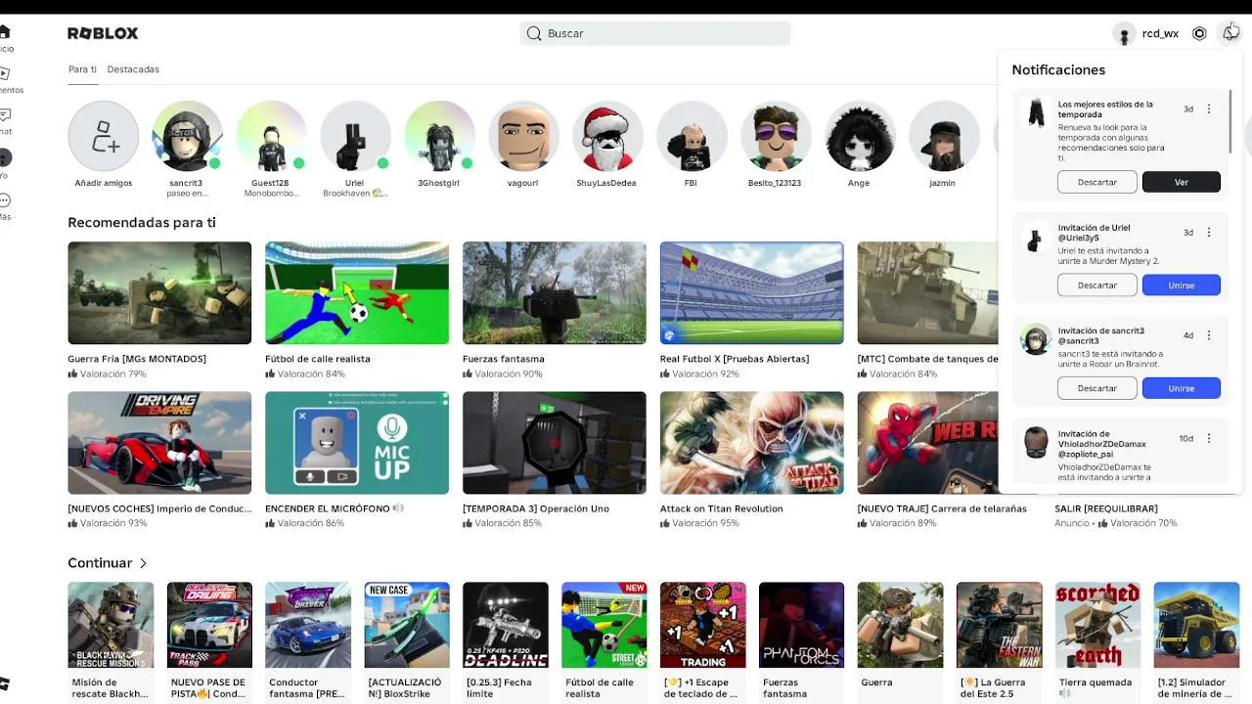
Task: Open the Attack on Titan Revolution thumbnail
Action: [x=752, y=443]
